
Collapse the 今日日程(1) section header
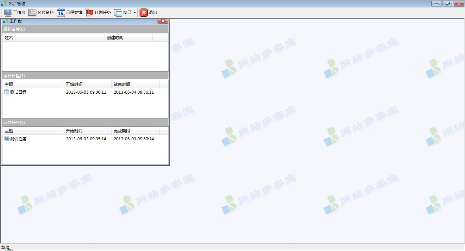(x=85, y=76)
